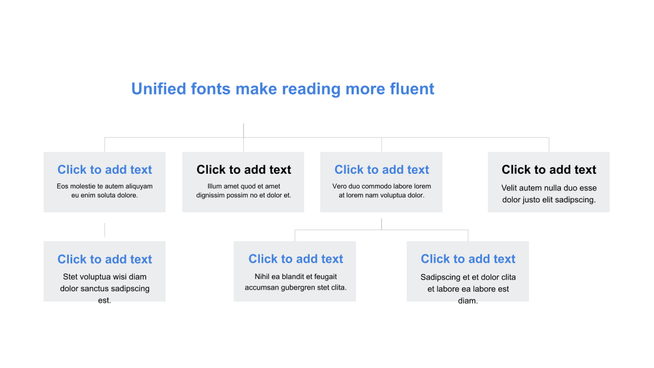The image size is (654, 368).
Task: Select the 'Nihil ea blandit et feugait' paragraph
Action: (295, 282)
